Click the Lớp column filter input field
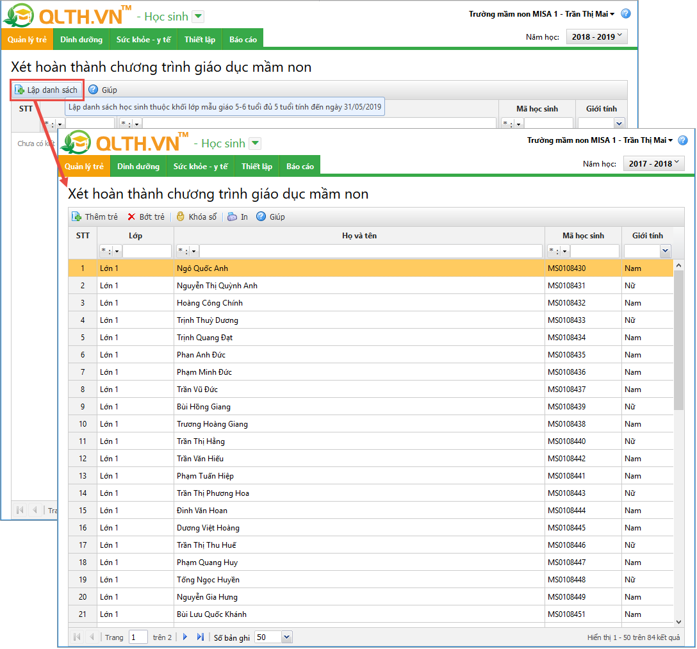This screenshot has height=649, width=697. pos(147,252)
